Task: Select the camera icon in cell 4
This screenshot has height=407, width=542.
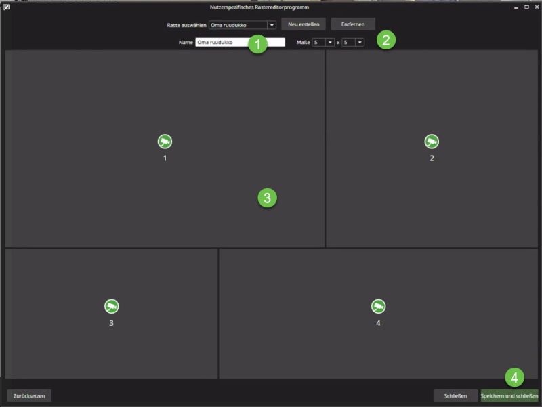Action: (x=378, y=306)
